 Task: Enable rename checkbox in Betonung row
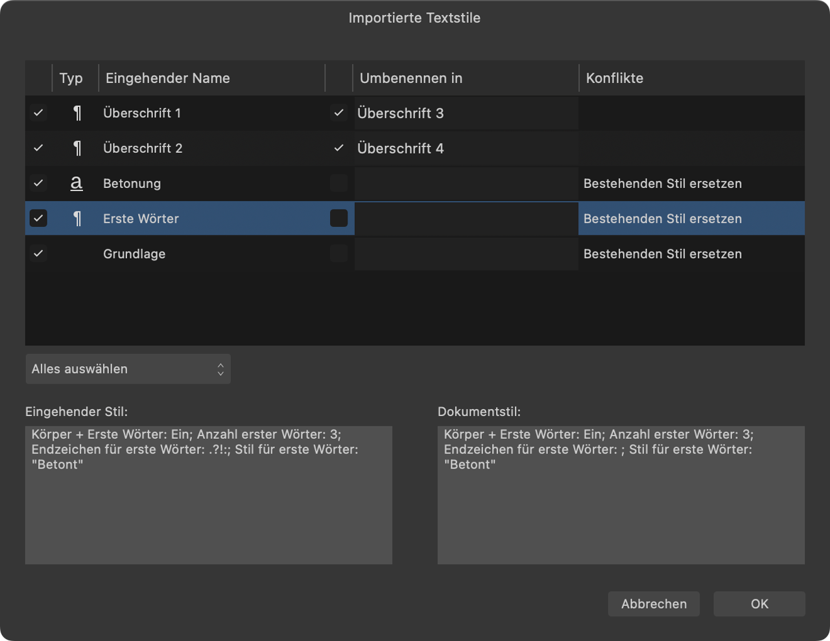[x=338, y=183]
